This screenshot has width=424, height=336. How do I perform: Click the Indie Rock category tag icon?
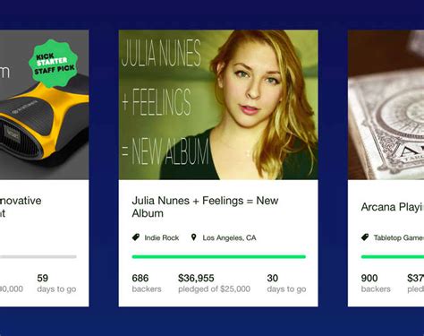[136, 237]
